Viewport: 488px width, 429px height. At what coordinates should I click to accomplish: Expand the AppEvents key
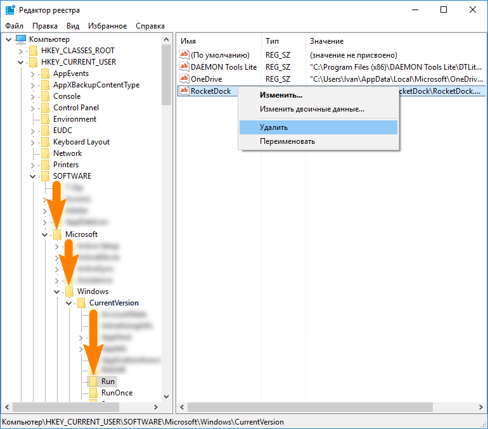33,74
